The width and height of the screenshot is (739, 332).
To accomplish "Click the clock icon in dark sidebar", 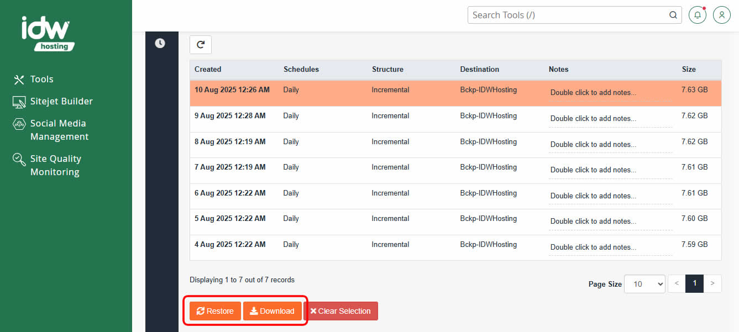I will tap(160, 43).
